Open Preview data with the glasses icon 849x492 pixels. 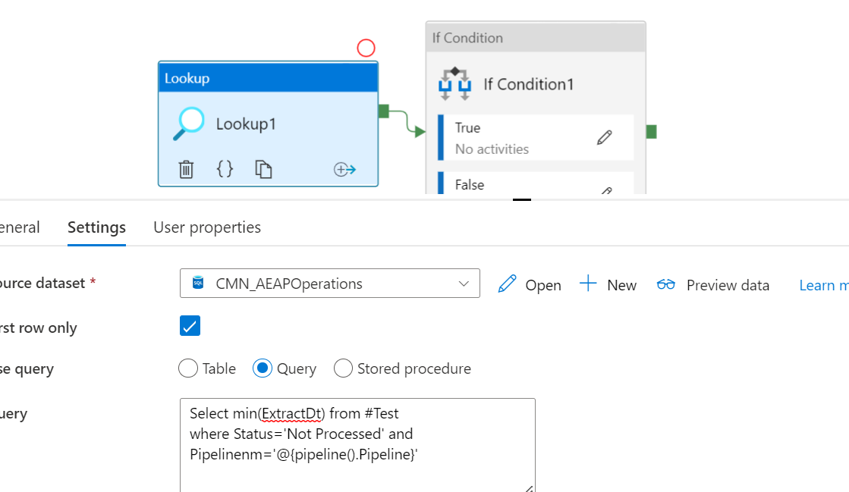(x=666, y=284)
